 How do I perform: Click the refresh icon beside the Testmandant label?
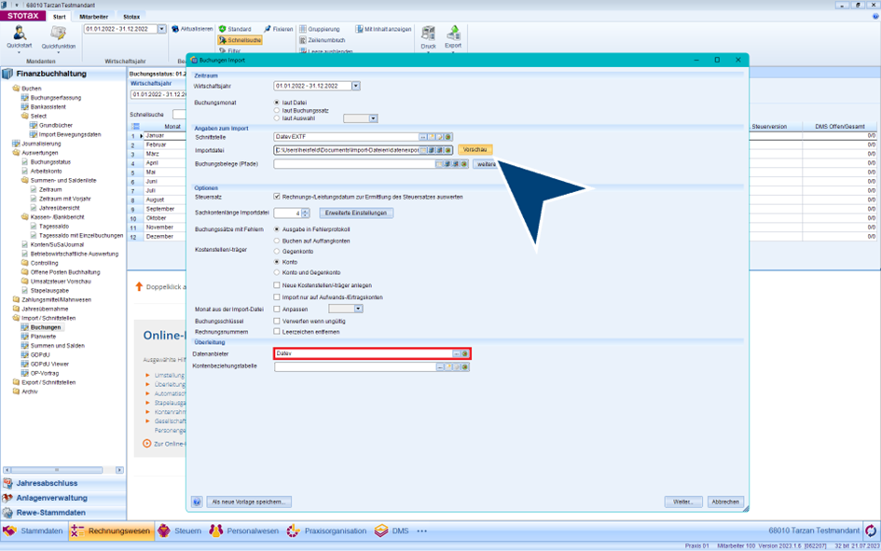point(871,530)
